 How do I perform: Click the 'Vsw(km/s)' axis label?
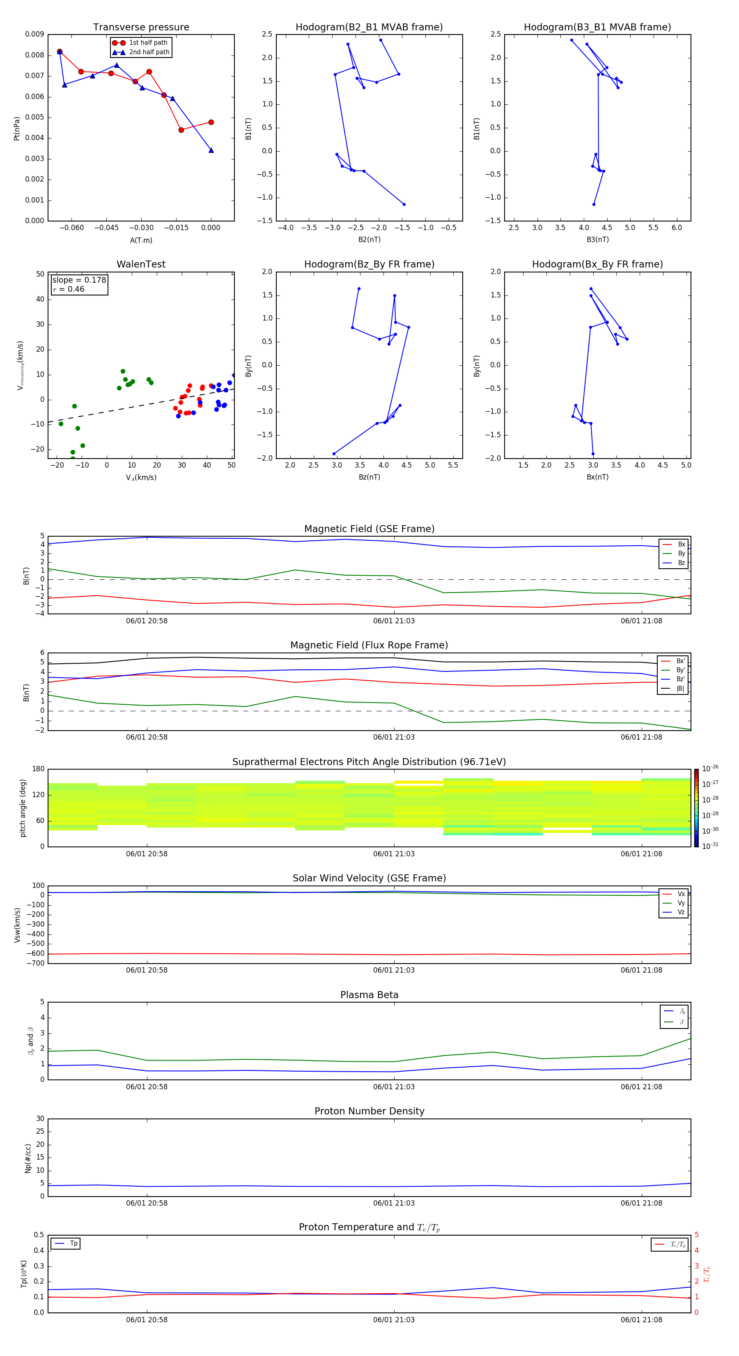pos(17,925)
